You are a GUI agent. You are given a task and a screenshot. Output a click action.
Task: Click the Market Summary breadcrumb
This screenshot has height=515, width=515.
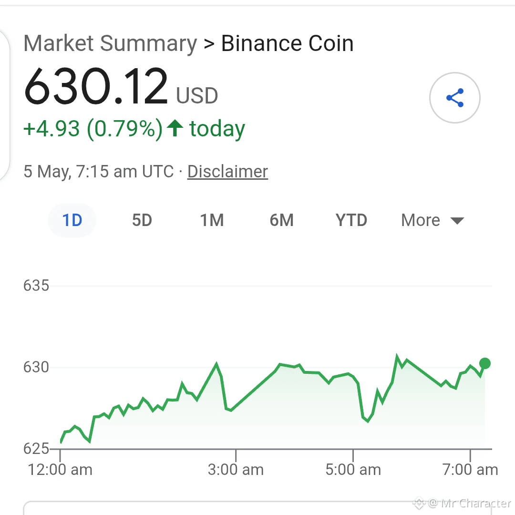tap(110, 43)
